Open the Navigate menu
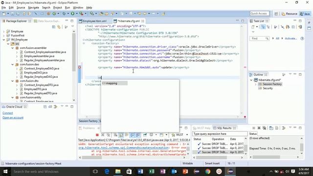Screen dimensions: 313x176 [x=34, y=8]
